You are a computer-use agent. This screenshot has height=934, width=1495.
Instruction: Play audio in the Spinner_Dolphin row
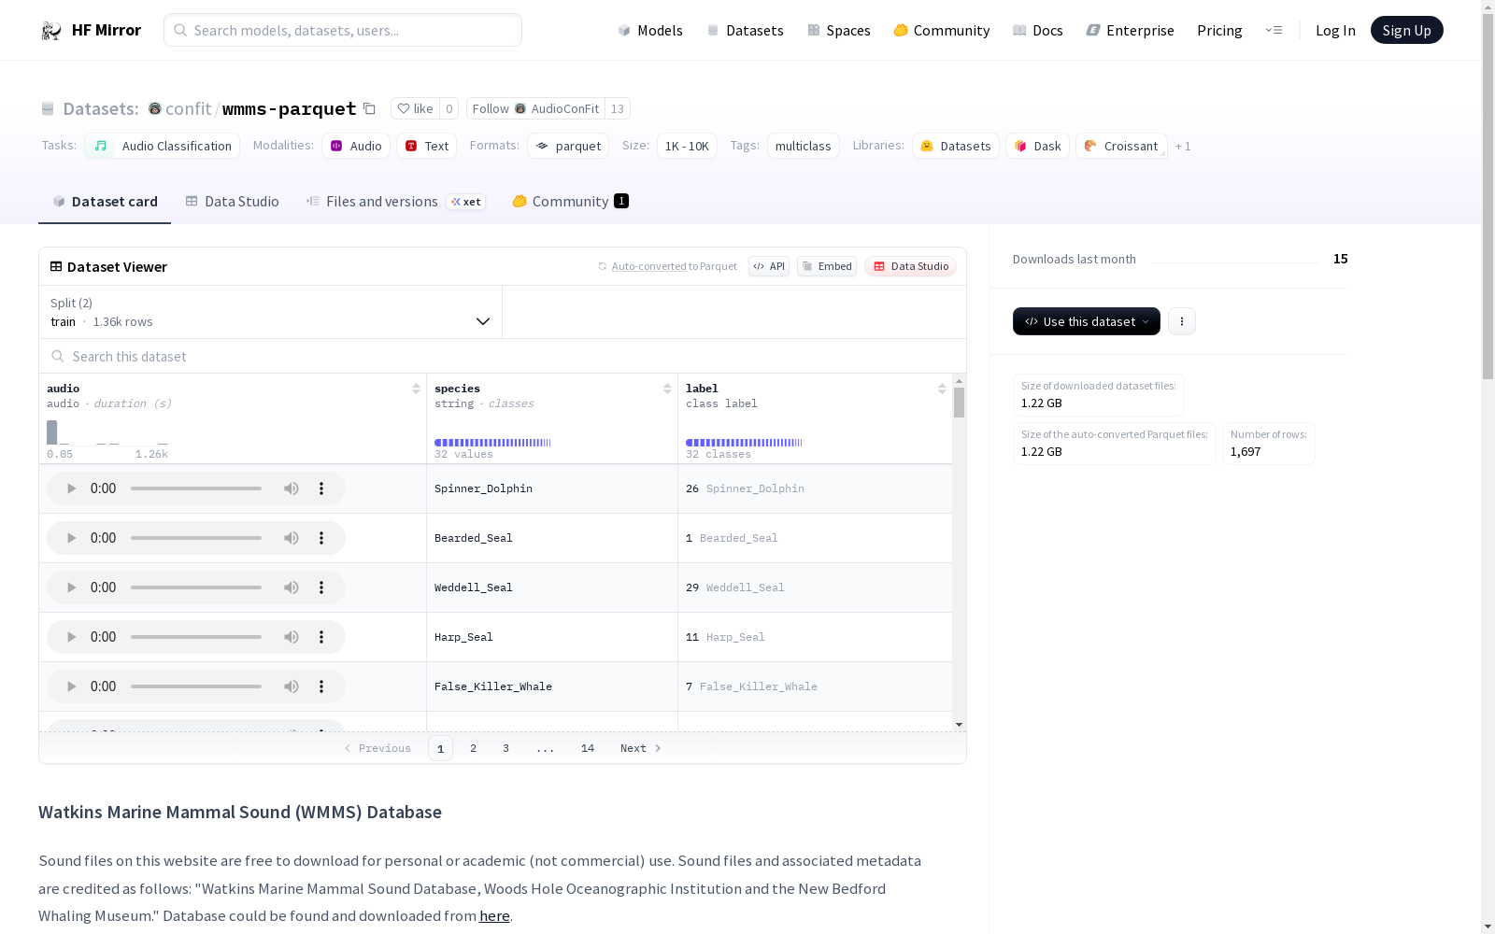(x=71, y=488)
